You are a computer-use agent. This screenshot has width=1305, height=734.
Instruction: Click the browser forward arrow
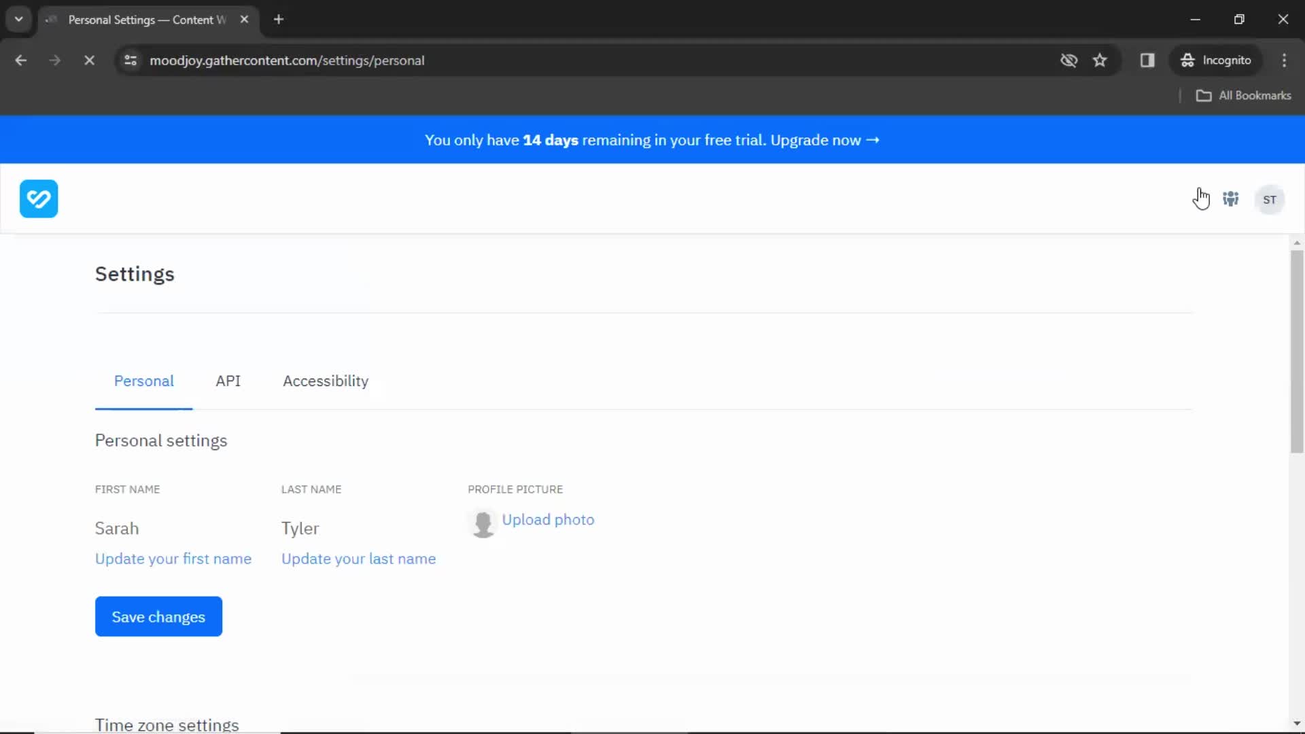click(55, 60)
